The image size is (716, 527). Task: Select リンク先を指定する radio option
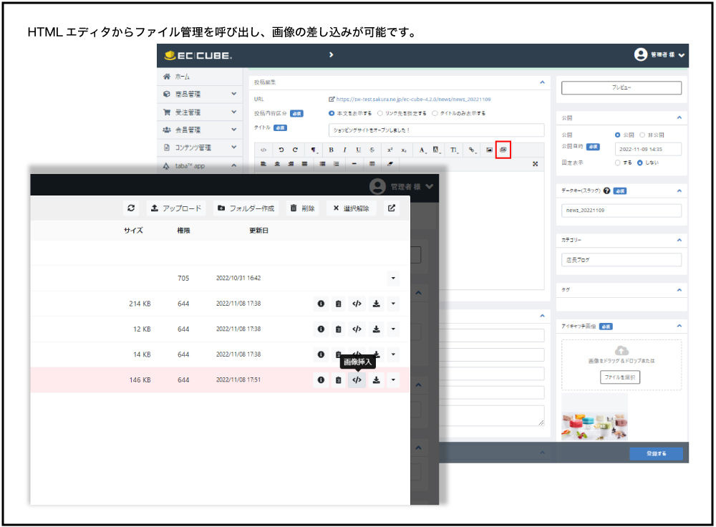380,113
